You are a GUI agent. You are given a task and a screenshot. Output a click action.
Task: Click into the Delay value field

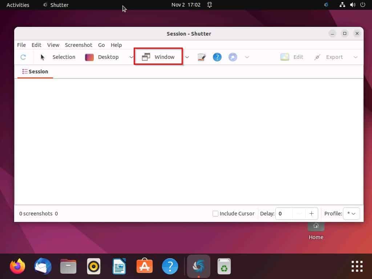point(284,214)
